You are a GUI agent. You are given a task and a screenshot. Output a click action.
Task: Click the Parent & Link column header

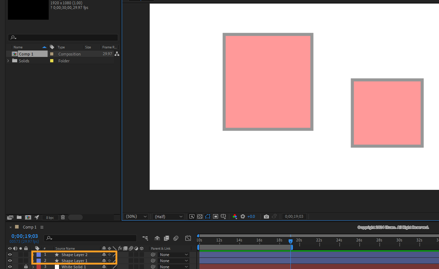(x=161, y=249)
